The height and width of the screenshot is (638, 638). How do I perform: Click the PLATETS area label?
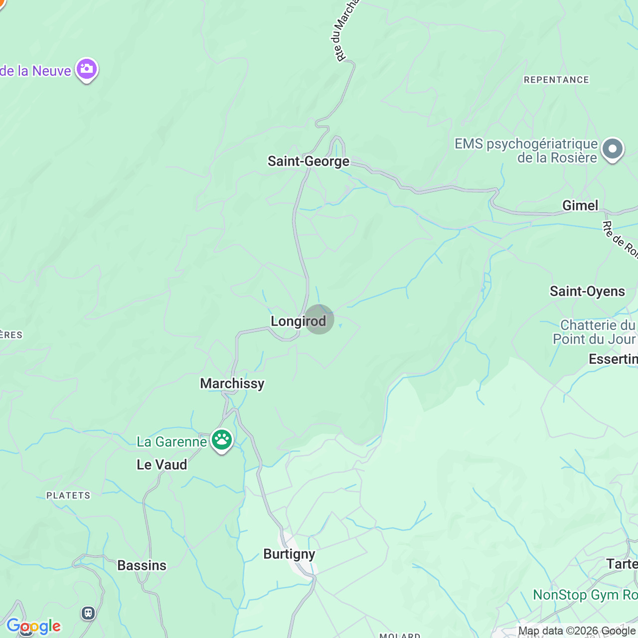coord(68,495)
